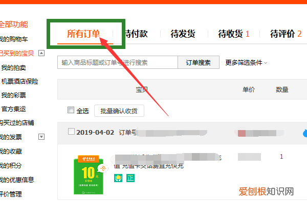307x201 pixels.
Task: Switch to the 待发货 tab
Action: coord(183,34)
